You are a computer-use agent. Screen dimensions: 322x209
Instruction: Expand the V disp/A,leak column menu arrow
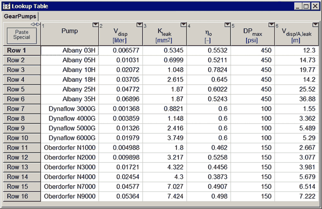point(315,25)
